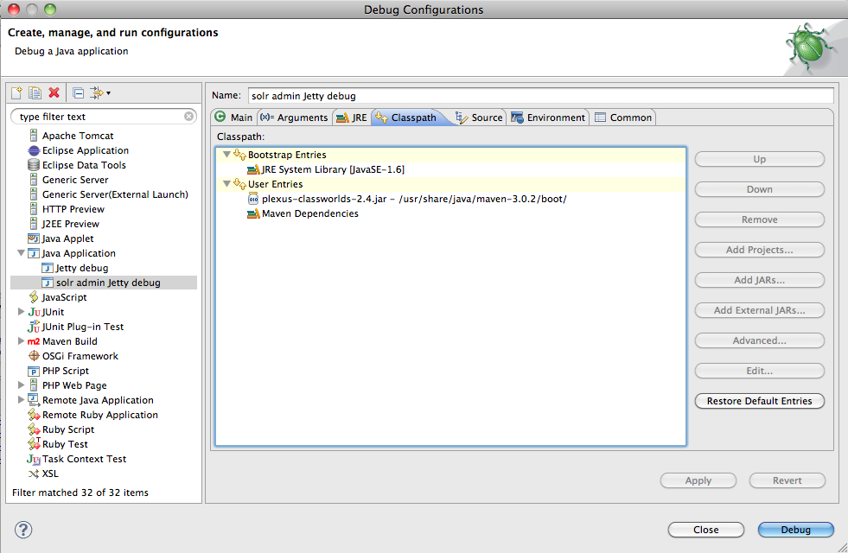
Task: Select the Classpath tab
Action: click(x=406, y=118)
